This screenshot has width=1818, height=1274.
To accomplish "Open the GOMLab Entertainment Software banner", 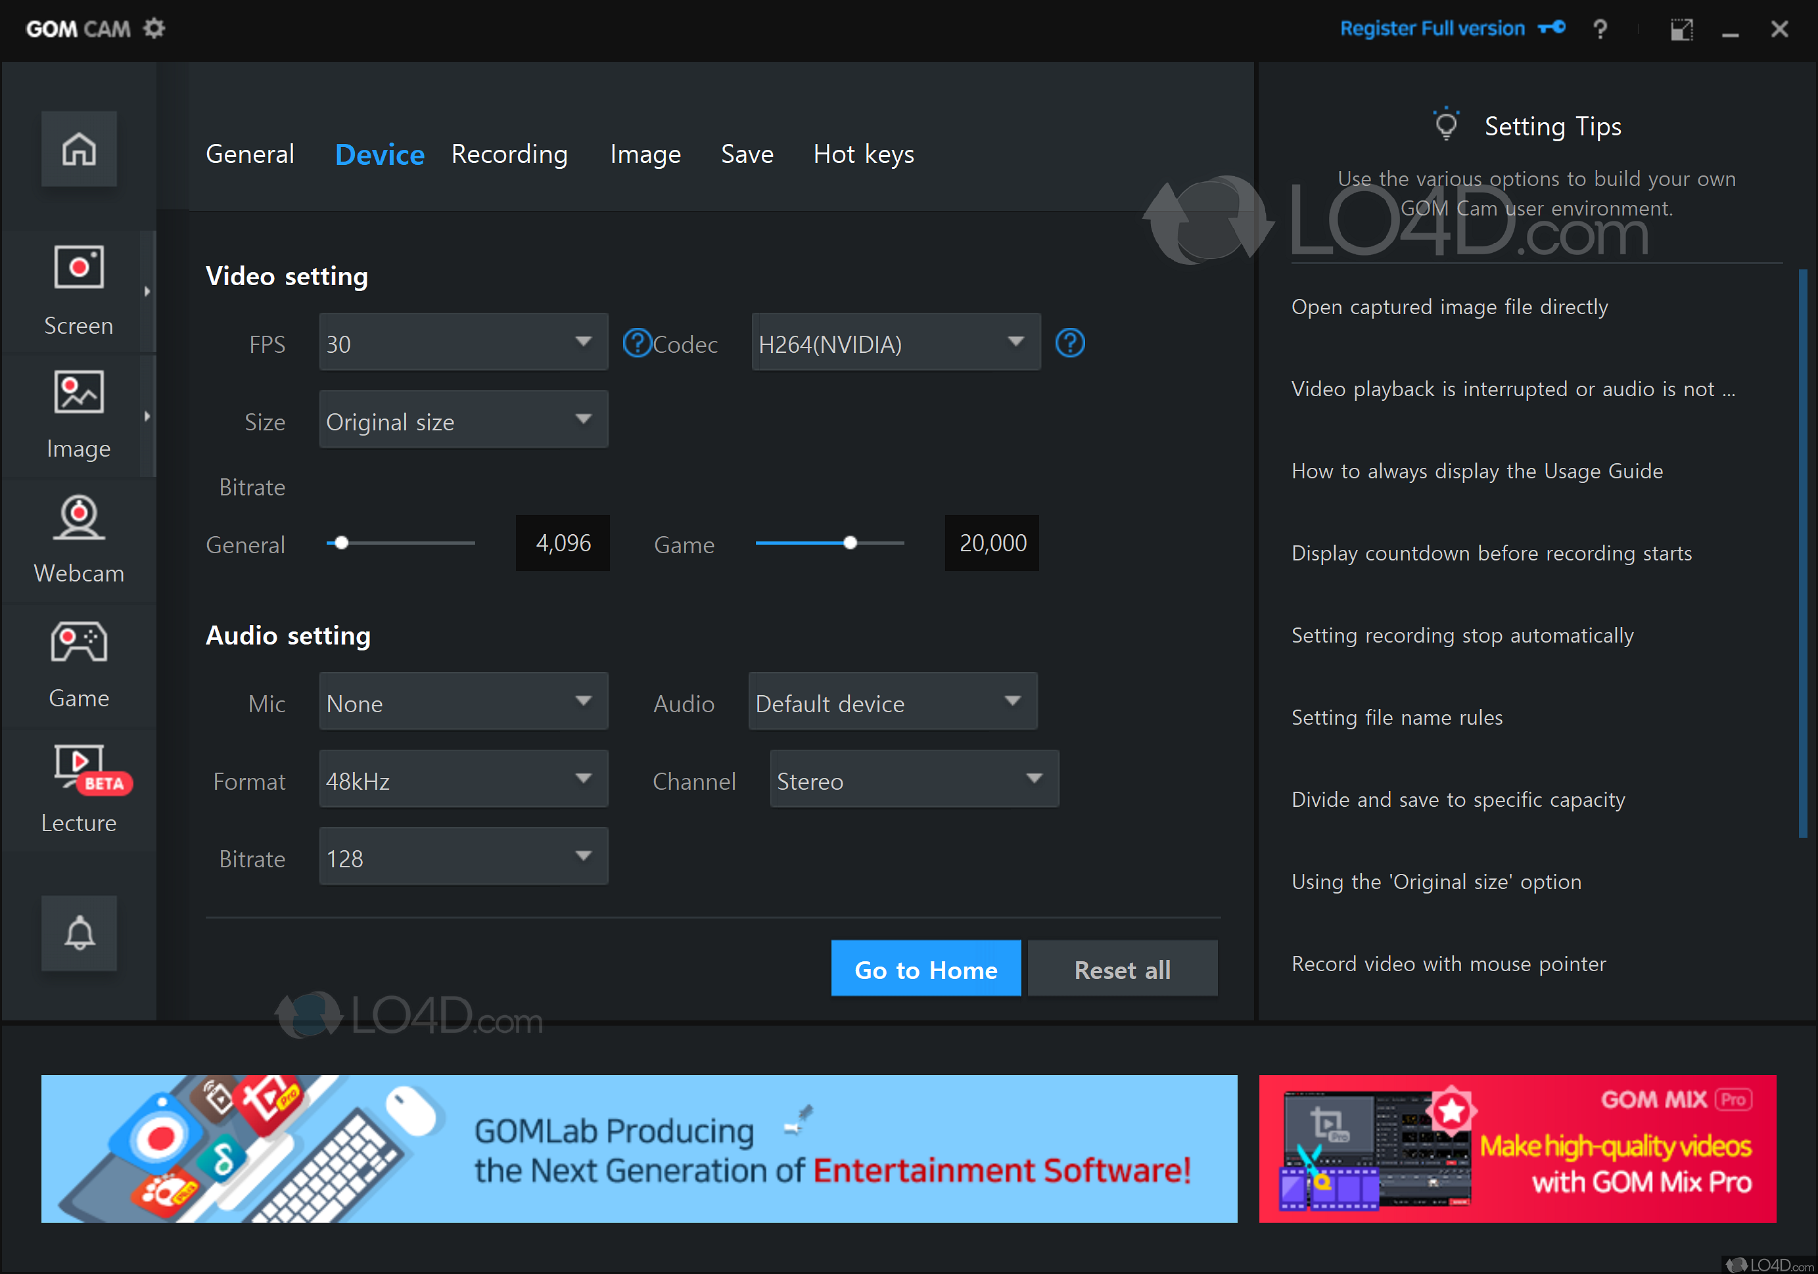I will coord(639,1149).
